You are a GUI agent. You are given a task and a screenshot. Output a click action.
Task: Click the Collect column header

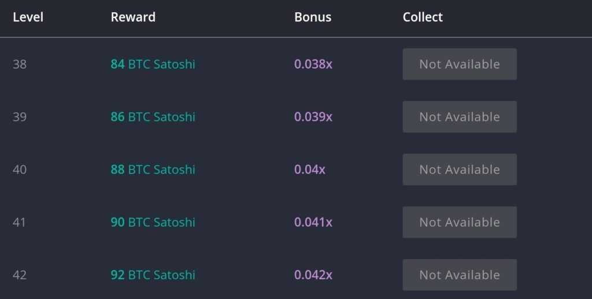tap(423, 17)
